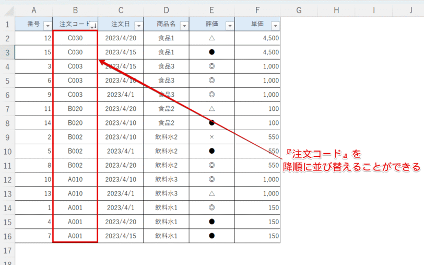
Task: Select row 17 header
Action: [x=7, y=250]
